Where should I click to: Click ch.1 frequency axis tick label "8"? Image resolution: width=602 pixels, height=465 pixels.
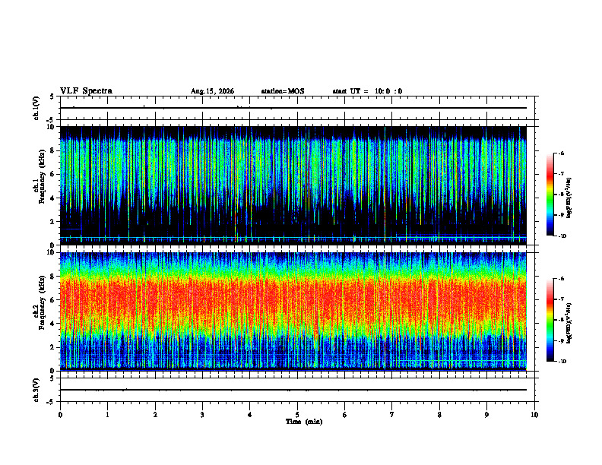click(53, 150)
